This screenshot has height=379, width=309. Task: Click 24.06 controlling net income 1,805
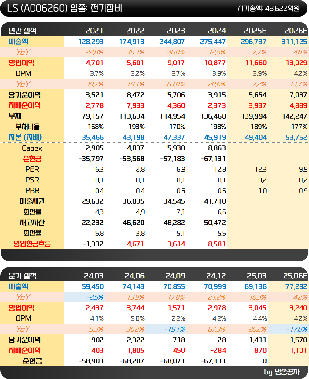pyautogui.click(x=136, y=351)
